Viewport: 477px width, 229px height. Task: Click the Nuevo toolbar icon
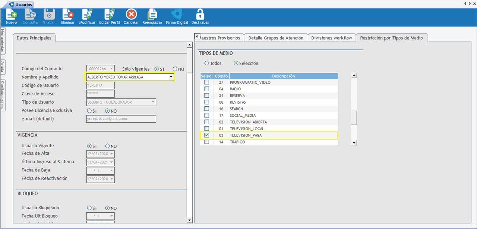click(x=11, y=15)
